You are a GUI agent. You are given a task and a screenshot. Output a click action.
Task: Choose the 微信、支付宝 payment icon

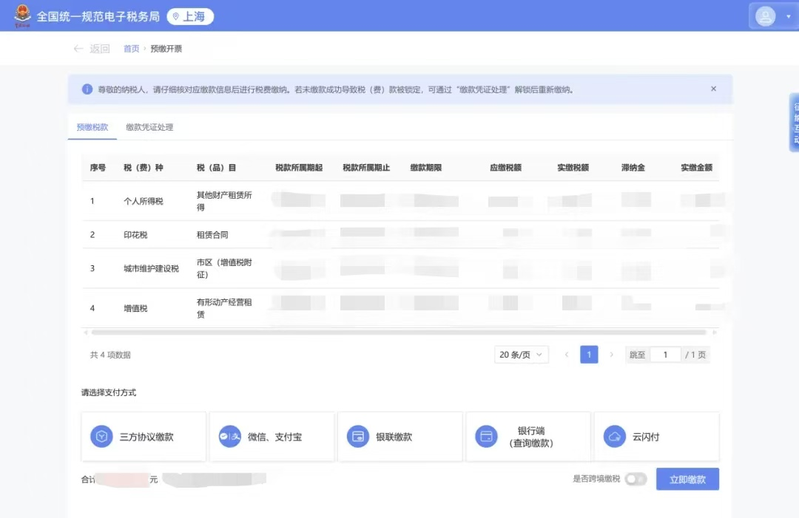[x=230, y=437]
